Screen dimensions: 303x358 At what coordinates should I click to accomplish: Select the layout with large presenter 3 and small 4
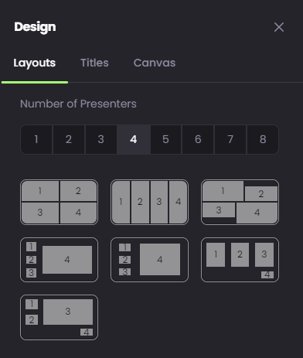59,318
